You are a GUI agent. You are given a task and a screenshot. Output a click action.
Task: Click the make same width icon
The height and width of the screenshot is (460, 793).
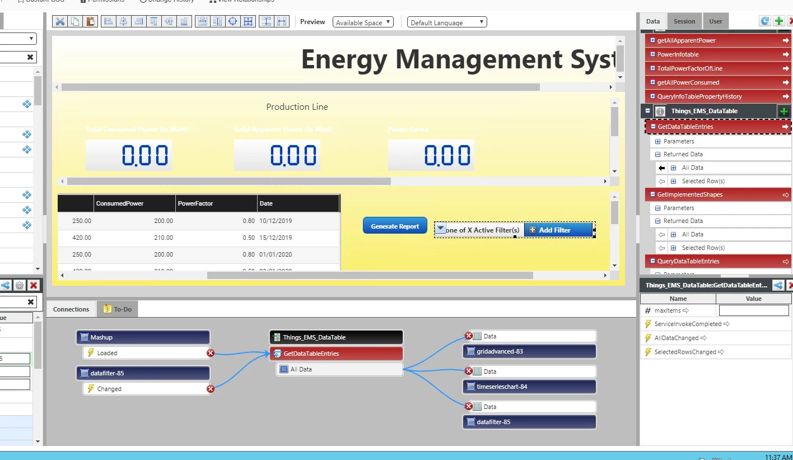[x=202, y=22]
